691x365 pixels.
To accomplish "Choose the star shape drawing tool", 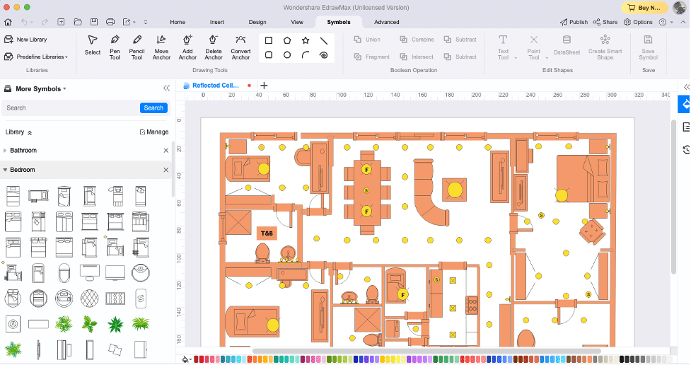I will point(306,40).
